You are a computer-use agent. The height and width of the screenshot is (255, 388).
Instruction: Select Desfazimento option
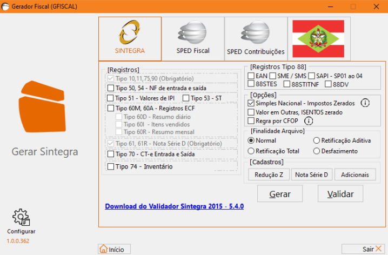click(x=317, y=151)
